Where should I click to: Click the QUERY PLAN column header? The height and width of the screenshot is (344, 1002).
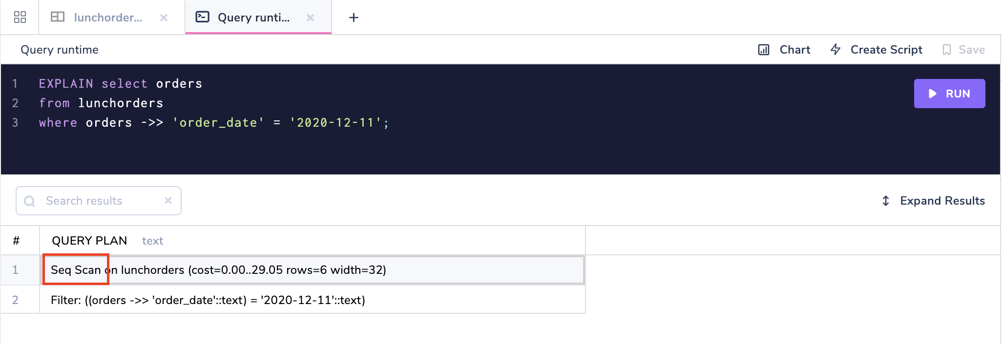89,241
